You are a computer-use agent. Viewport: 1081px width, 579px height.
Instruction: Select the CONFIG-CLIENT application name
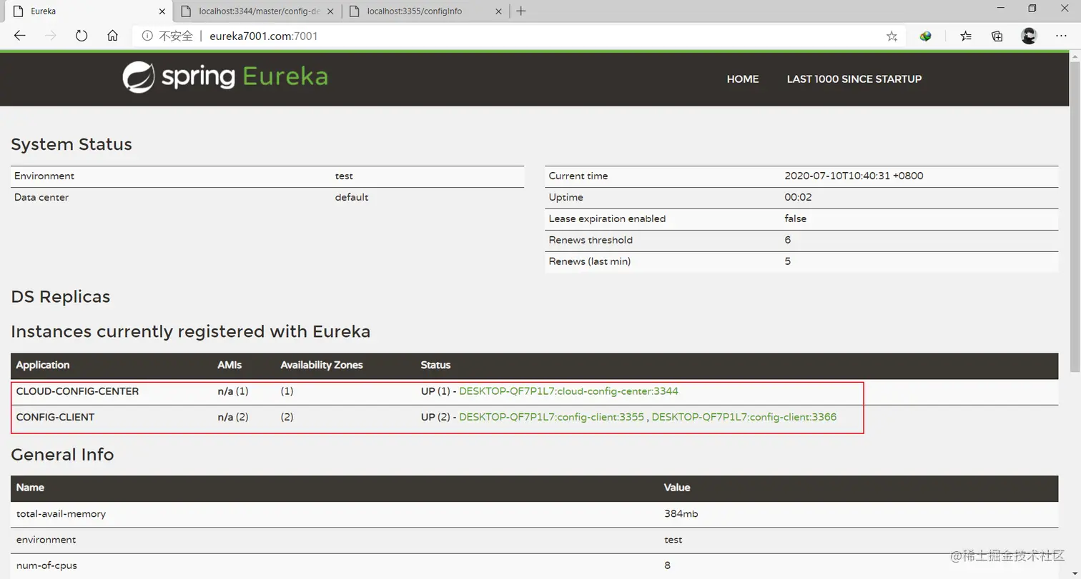(55, 417)
